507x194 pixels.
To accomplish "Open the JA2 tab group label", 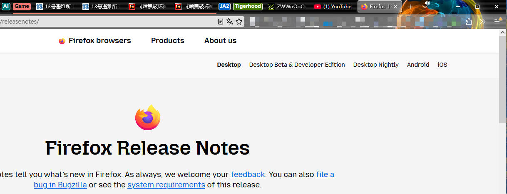I will tap(224, 6).
